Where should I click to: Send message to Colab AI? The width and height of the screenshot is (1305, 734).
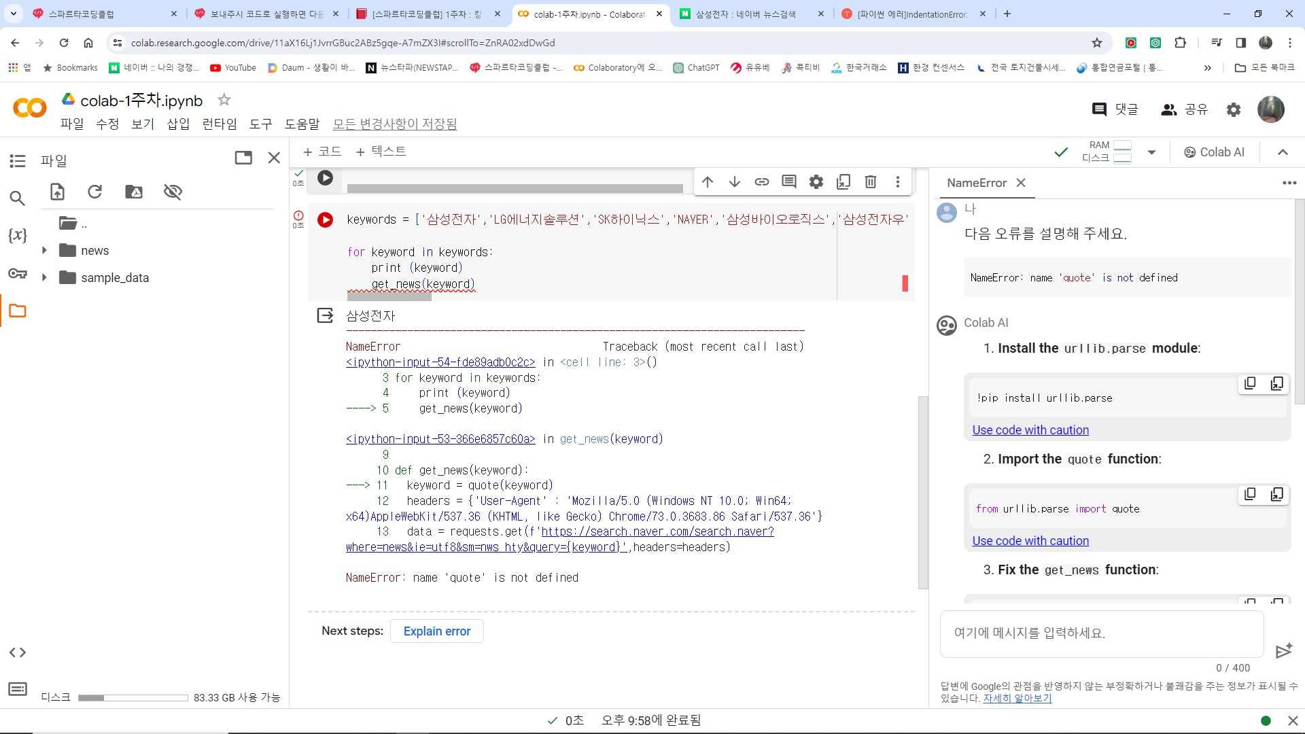click(1283, 651)
